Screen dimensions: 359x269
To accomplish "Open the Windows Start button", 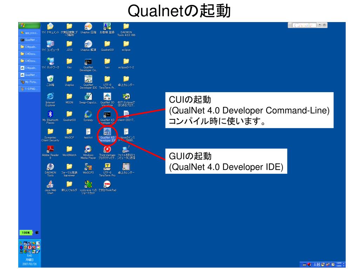I will click(x=29, y=25).
